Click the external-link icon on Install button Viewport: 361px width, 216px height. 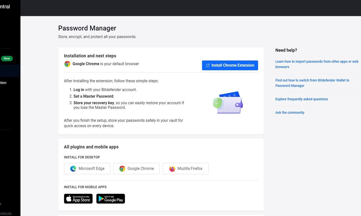(x=208, y=65)
